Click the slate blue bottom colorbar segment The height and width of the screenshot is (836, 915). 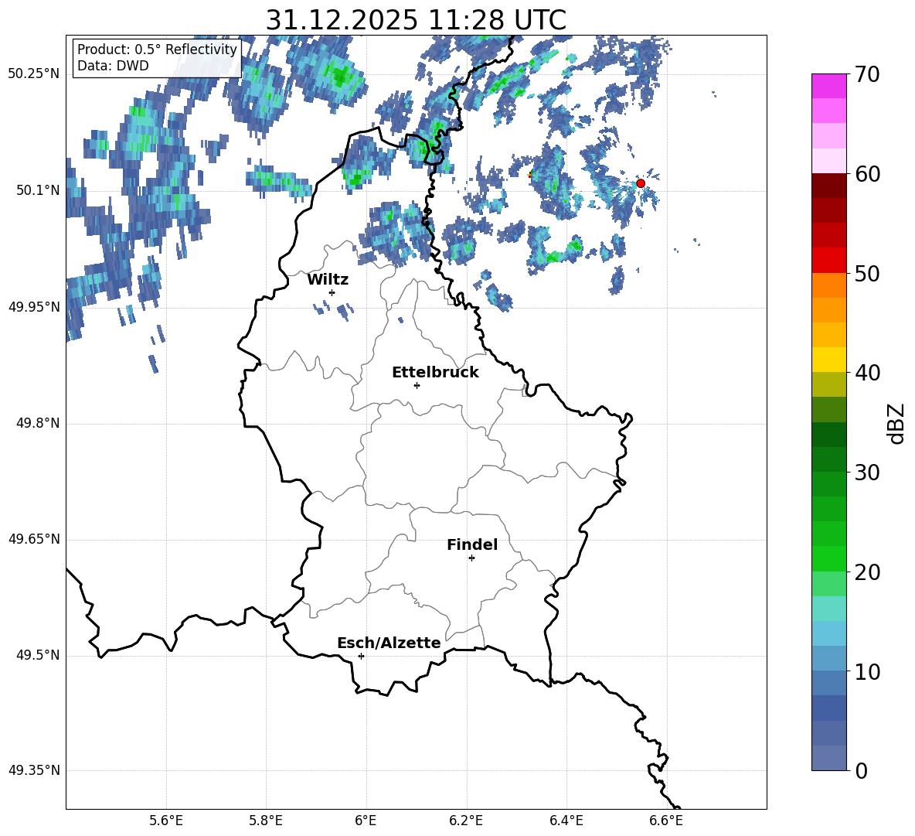(x=829, y=758)
